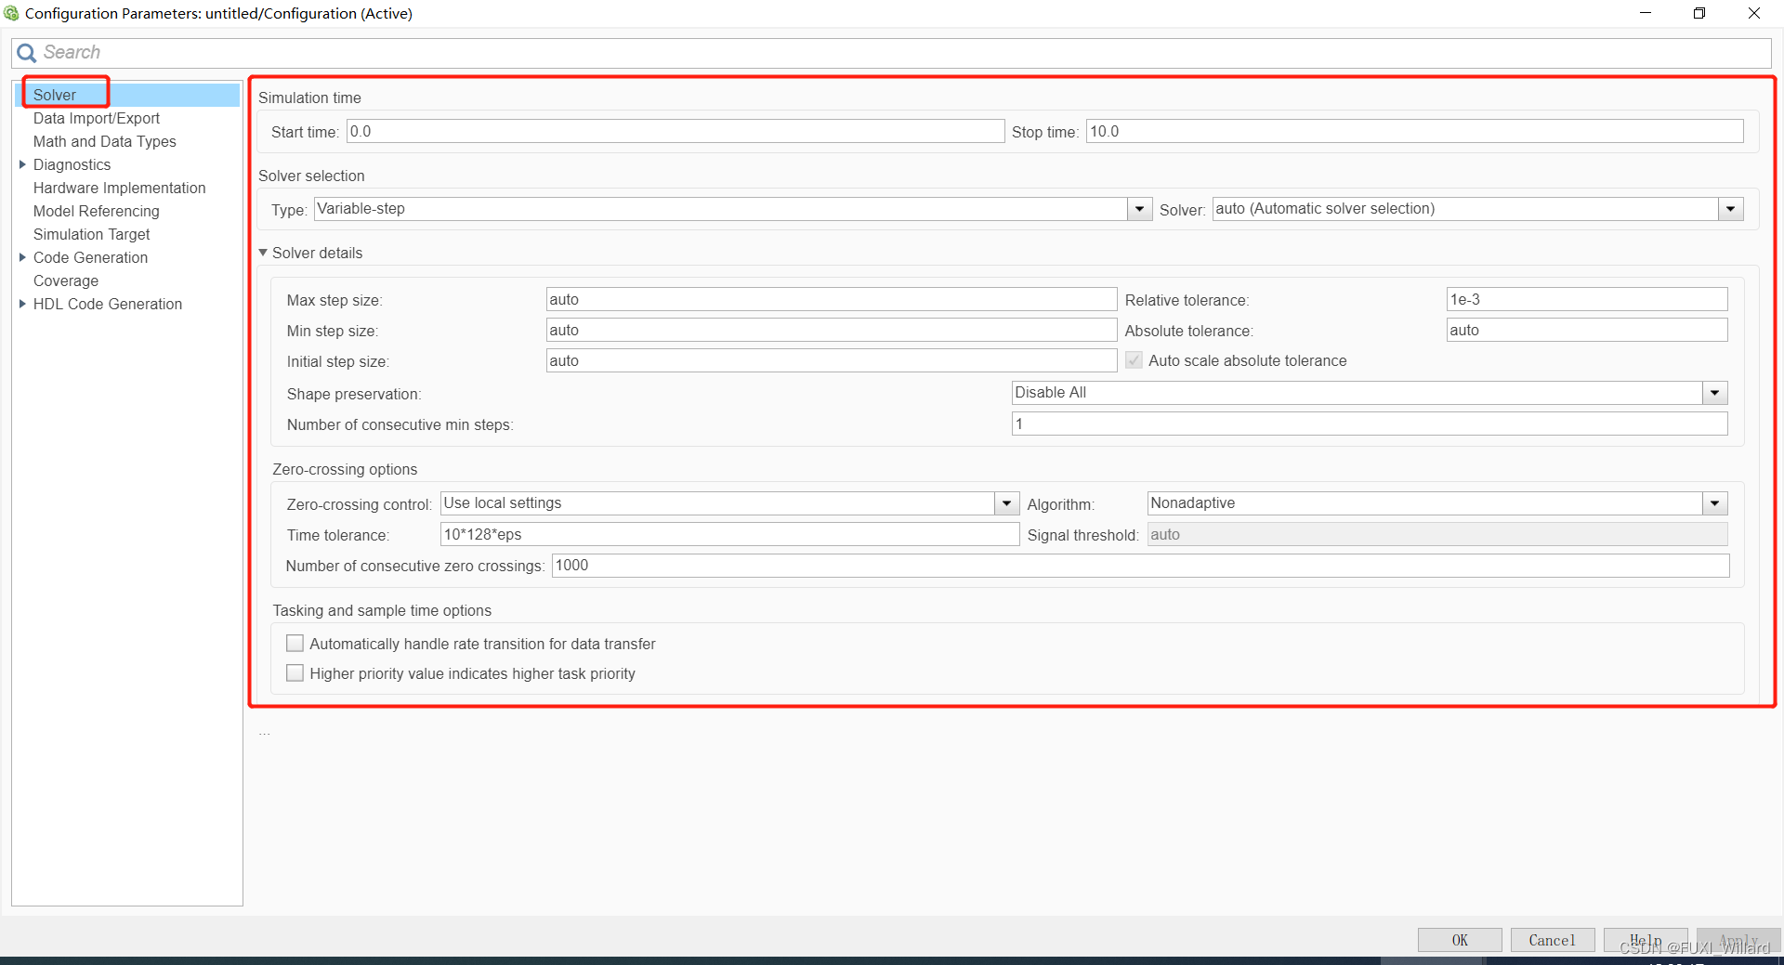Click the Number of consecutive min steps field

click(1370, 424)
